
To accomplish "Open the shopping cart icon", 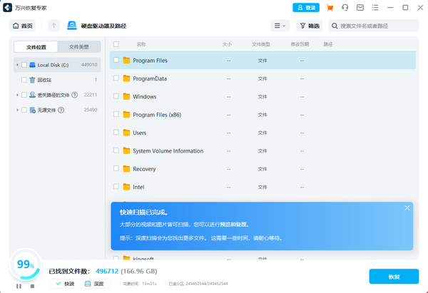I will click(330, 8).
